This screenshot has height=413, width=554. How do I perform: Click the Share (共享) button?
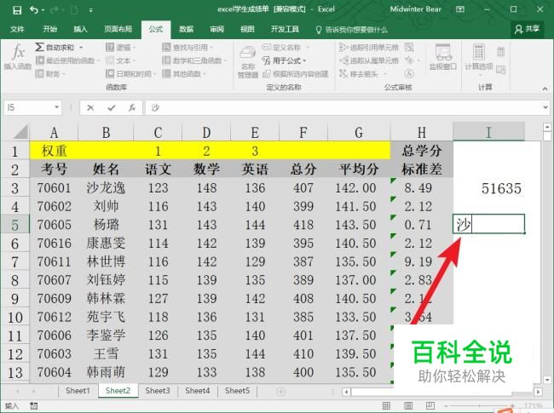pos(527,29)
